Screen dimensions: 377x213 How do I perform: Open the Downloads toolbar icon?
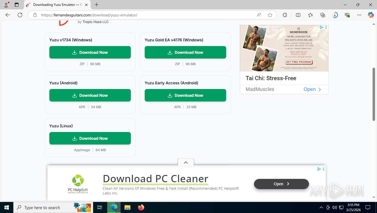point(335,15)
